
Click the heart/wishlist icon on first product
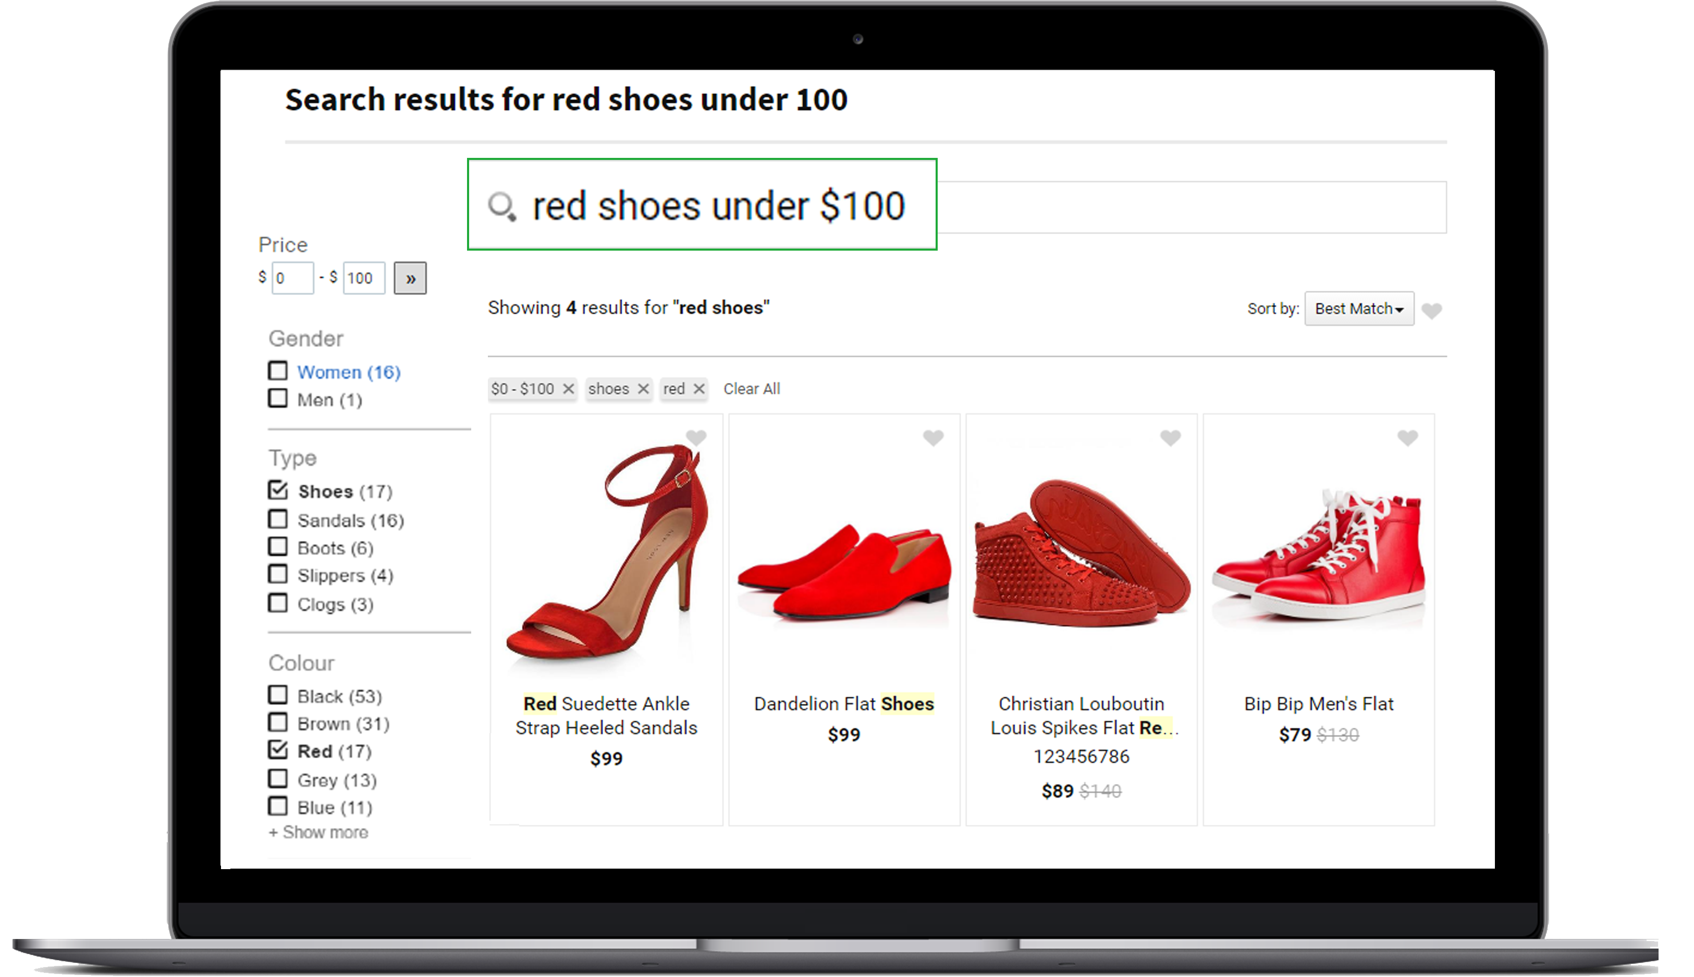tap(696, 436)
